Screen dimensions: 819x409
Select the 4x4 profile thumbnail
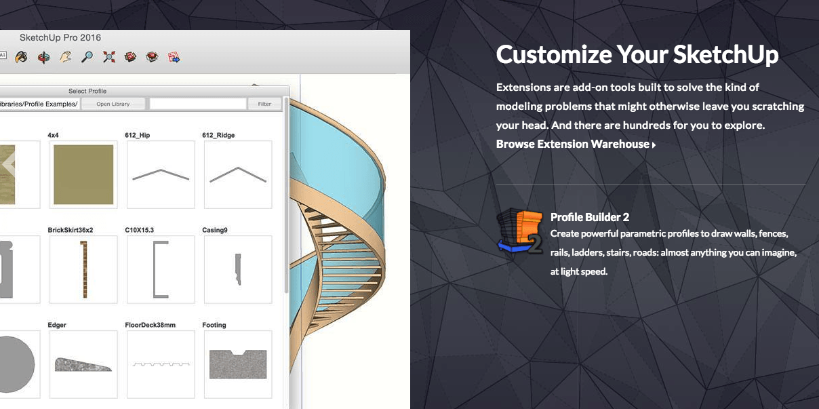[83, 174]
